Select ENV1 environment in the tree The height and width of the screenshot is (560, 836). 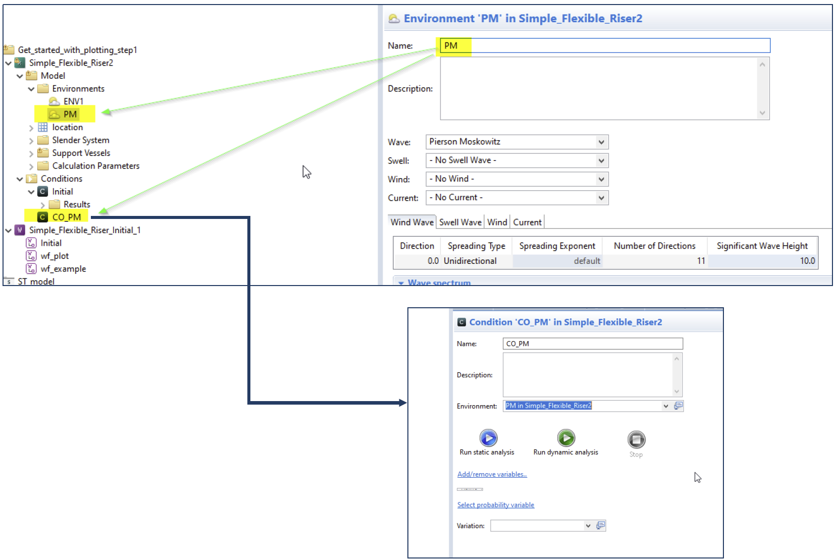73,101
